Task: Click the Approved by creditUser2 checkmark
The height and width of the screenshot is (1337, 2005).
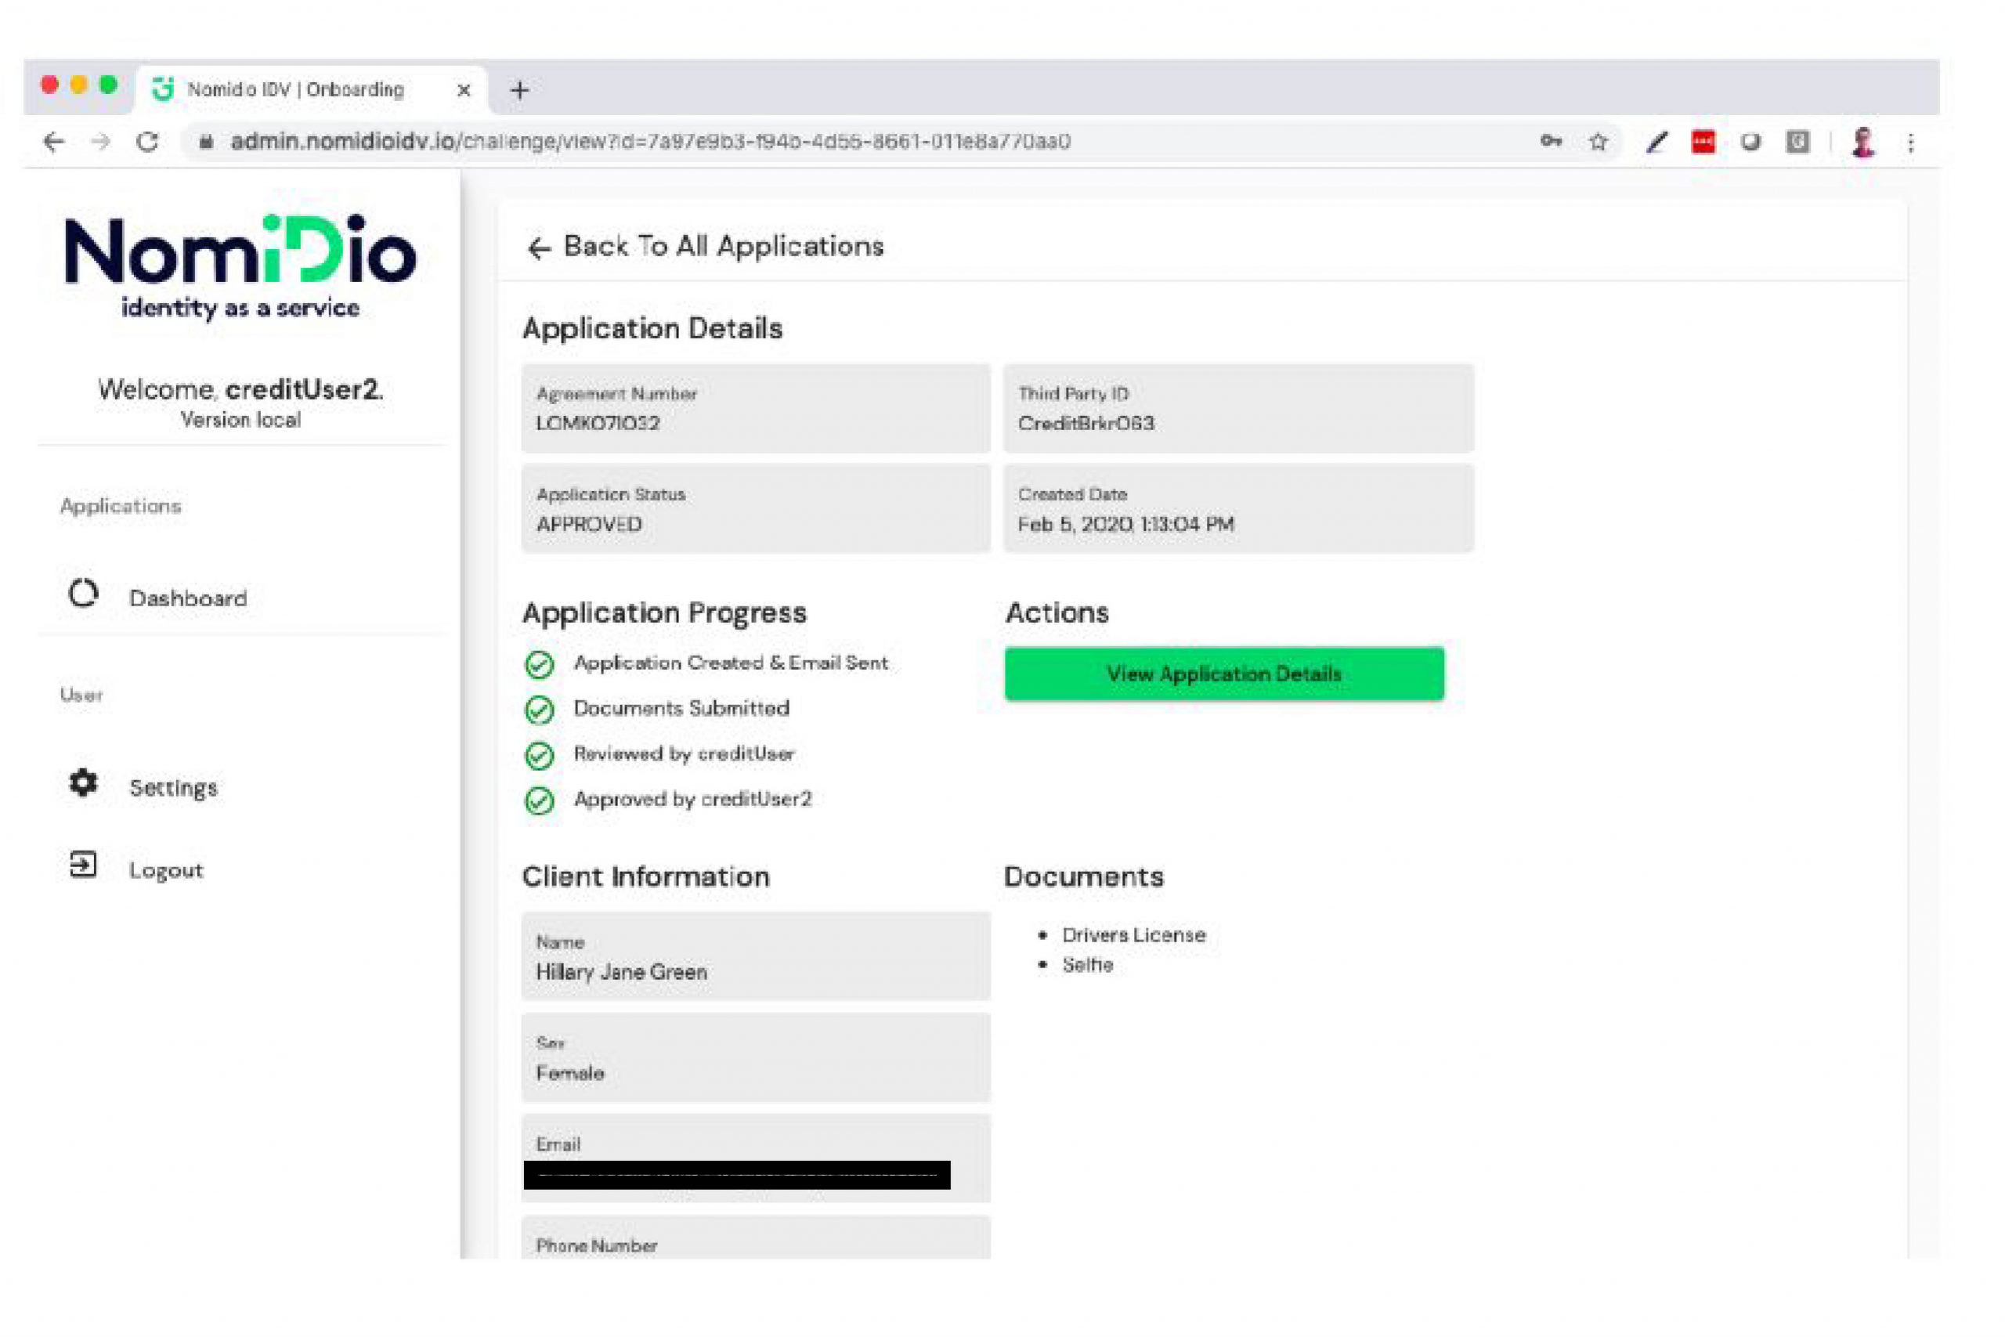Action: click(539, 800)
